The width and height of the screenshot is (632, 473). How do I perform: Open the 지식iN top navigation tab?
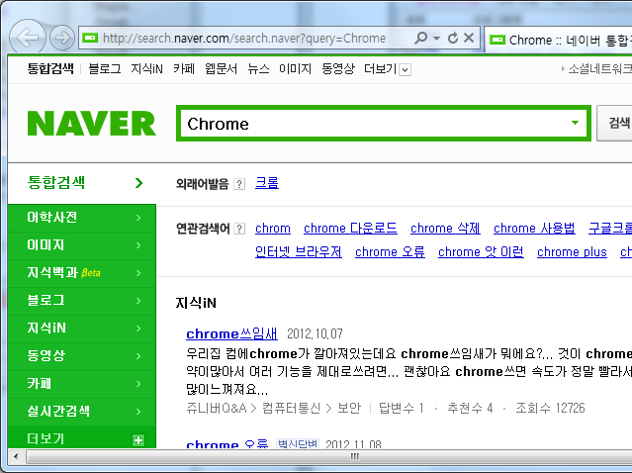146,68
